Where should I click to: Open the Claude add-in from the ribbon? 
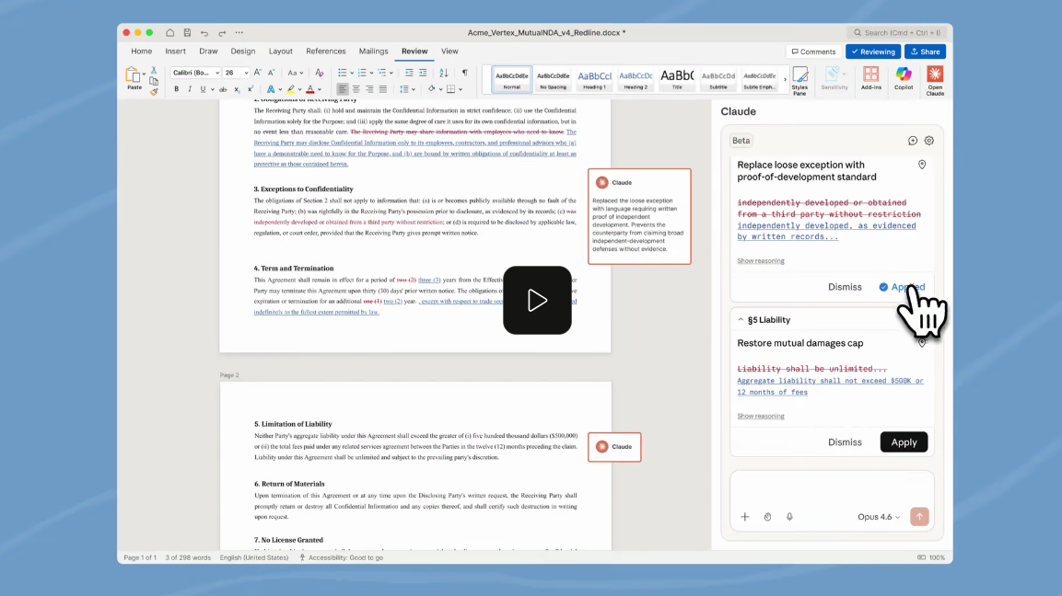click(x=935, y=81)
